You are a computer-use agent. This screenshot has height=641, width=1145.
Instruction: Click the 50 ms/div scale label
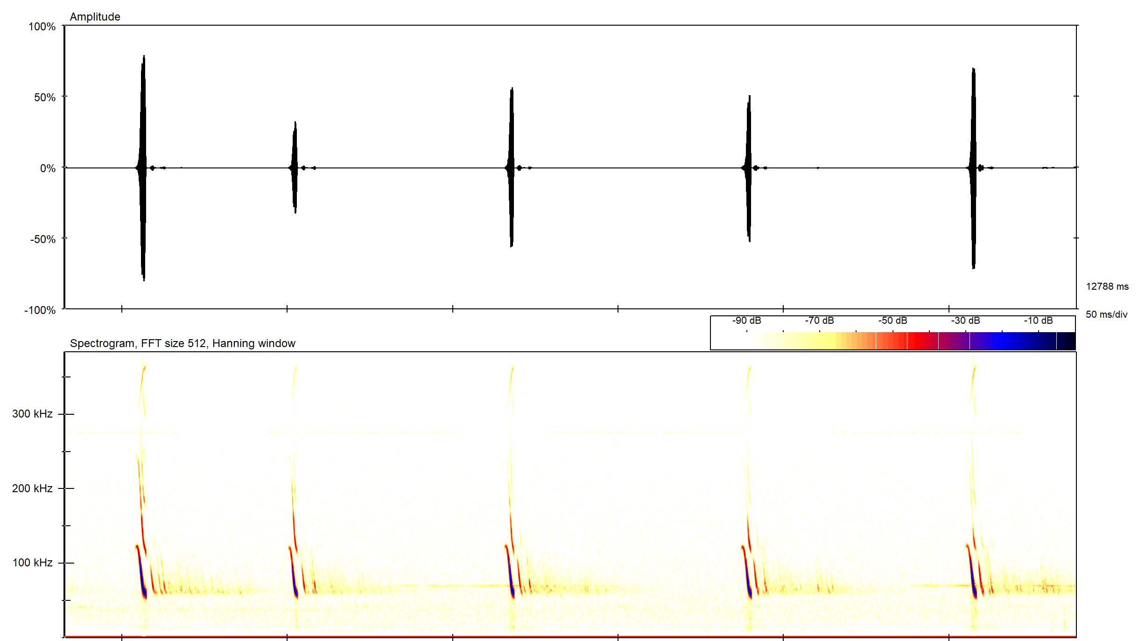coord(1106,314)
